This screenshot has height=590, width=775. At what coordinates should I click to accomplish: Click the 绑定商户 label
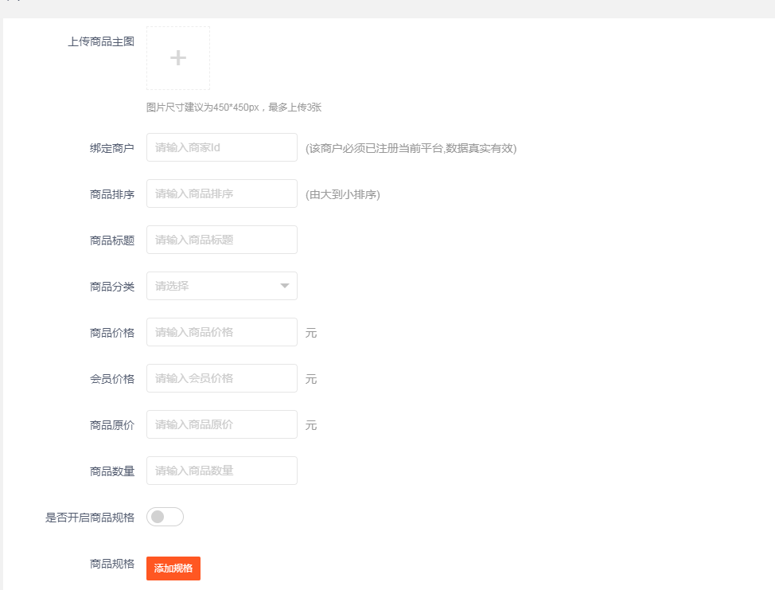112,148
